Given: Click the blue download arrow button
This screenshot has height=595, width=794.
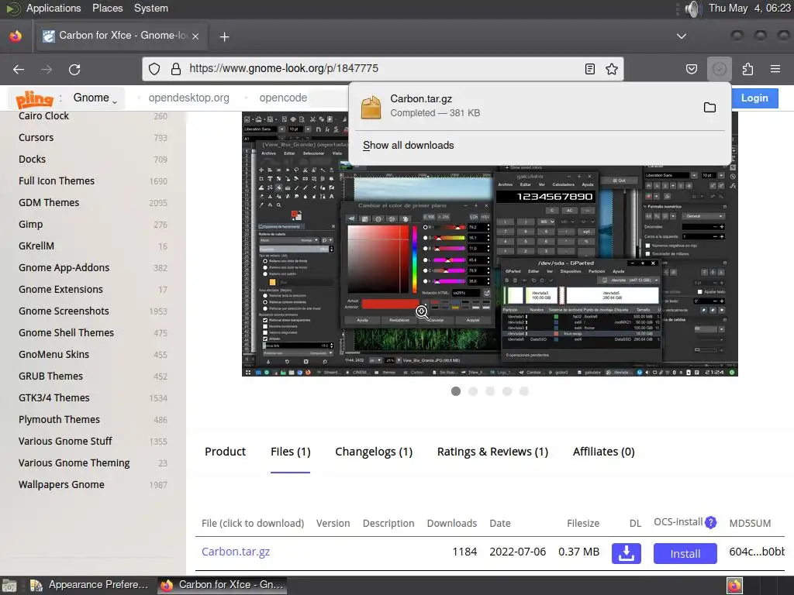Looking at the screenshot, I should coord(626,553).
